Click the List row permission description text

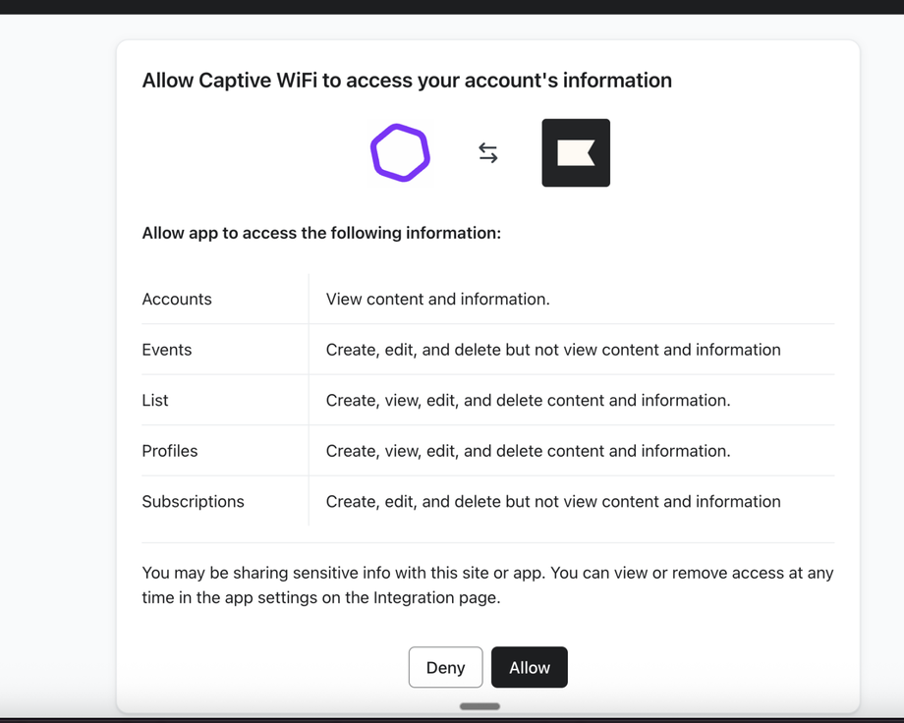[528, 400]
